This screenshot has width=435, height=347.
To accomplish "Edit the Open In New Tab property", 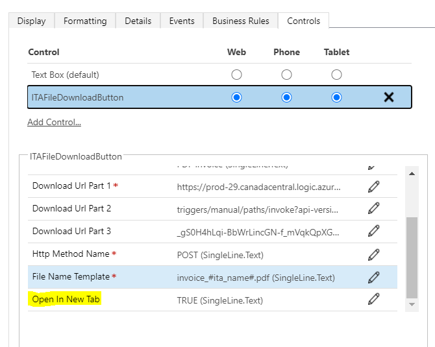I will click(373, 299).
